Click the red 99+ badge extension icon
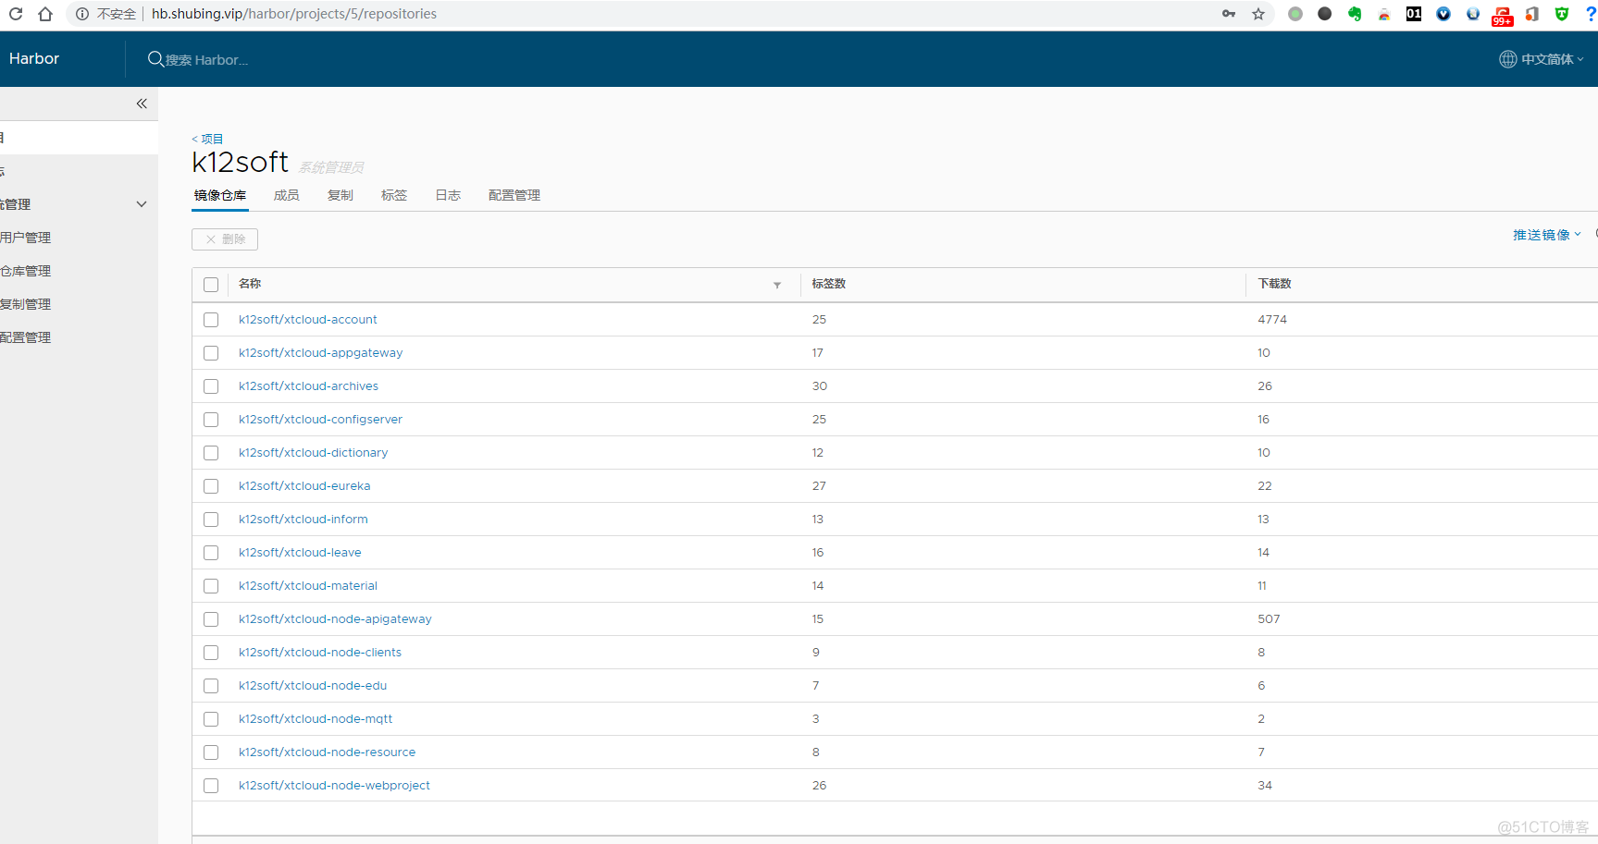 [x=1503, y=16]
